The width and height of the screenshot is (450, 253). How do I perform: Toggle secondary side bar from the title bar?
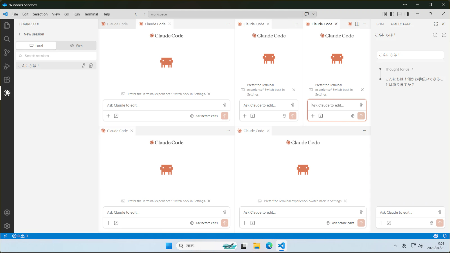point(407,14)
